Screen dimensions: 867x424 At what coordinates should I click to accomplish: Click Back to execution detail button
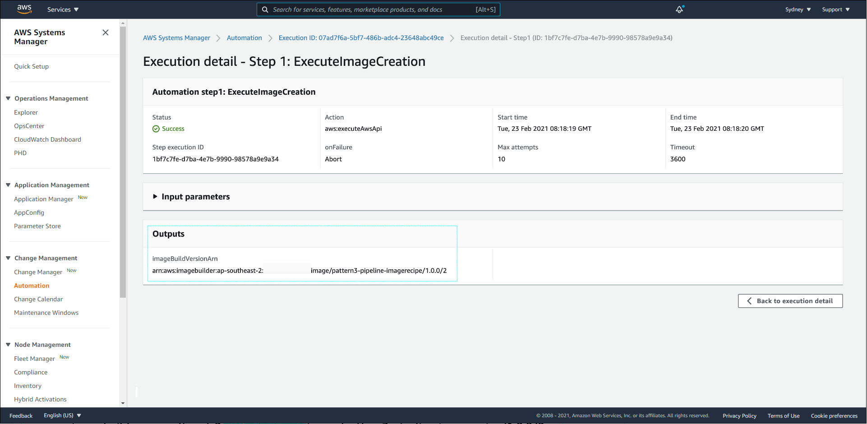click(x=790, y=301)
